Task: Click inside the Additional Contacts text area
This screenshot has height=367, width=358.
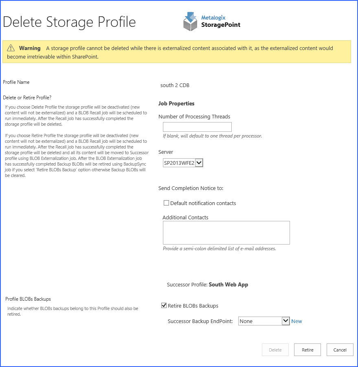Action: [x=226, y=233]
